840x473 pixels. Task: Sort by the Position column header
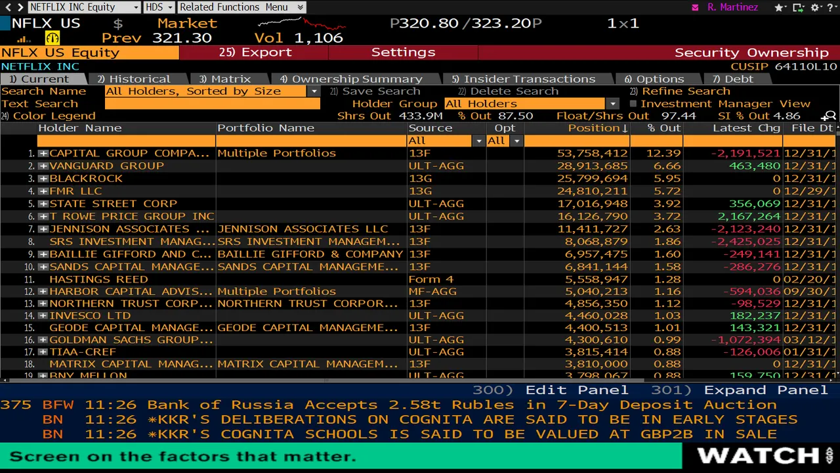(598, 129)
